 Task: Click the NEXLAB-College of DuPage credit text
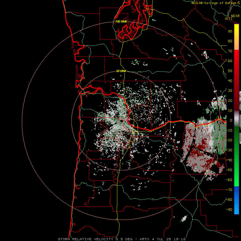pos(216,3)
